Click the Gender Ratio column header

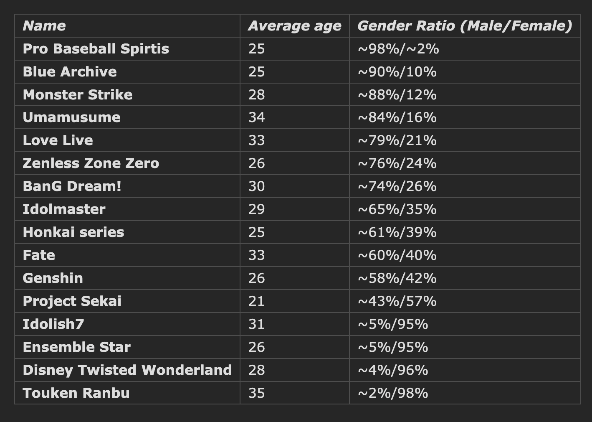[x=464, y=26]
